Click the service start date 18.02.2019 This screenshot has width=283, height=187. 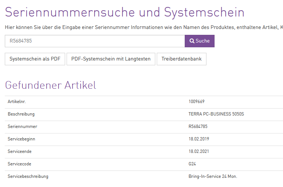[199, 139]
